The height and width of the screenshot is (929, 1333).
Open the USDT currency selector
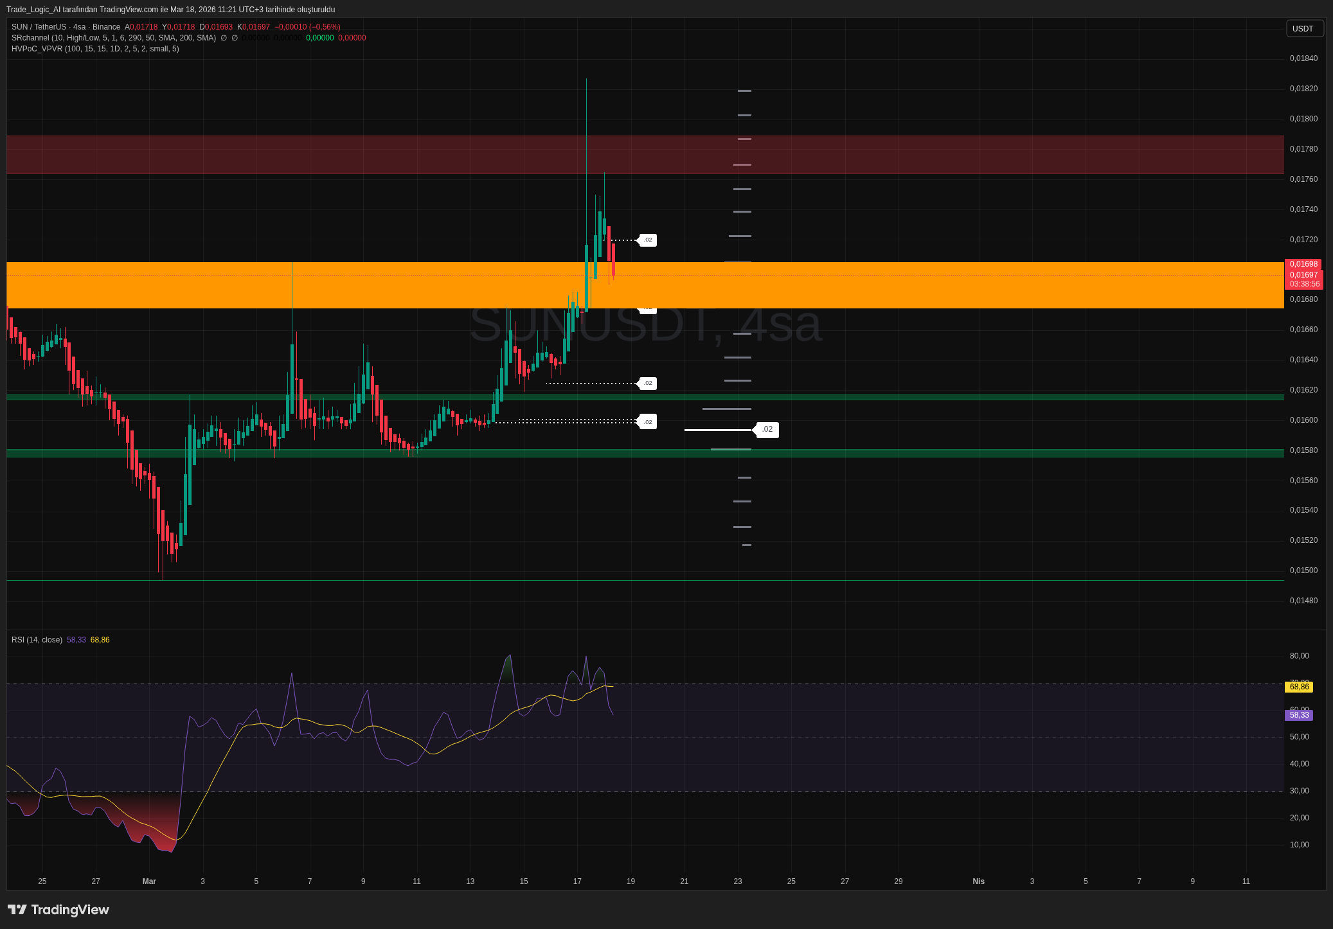click(x=1305, y=28)
